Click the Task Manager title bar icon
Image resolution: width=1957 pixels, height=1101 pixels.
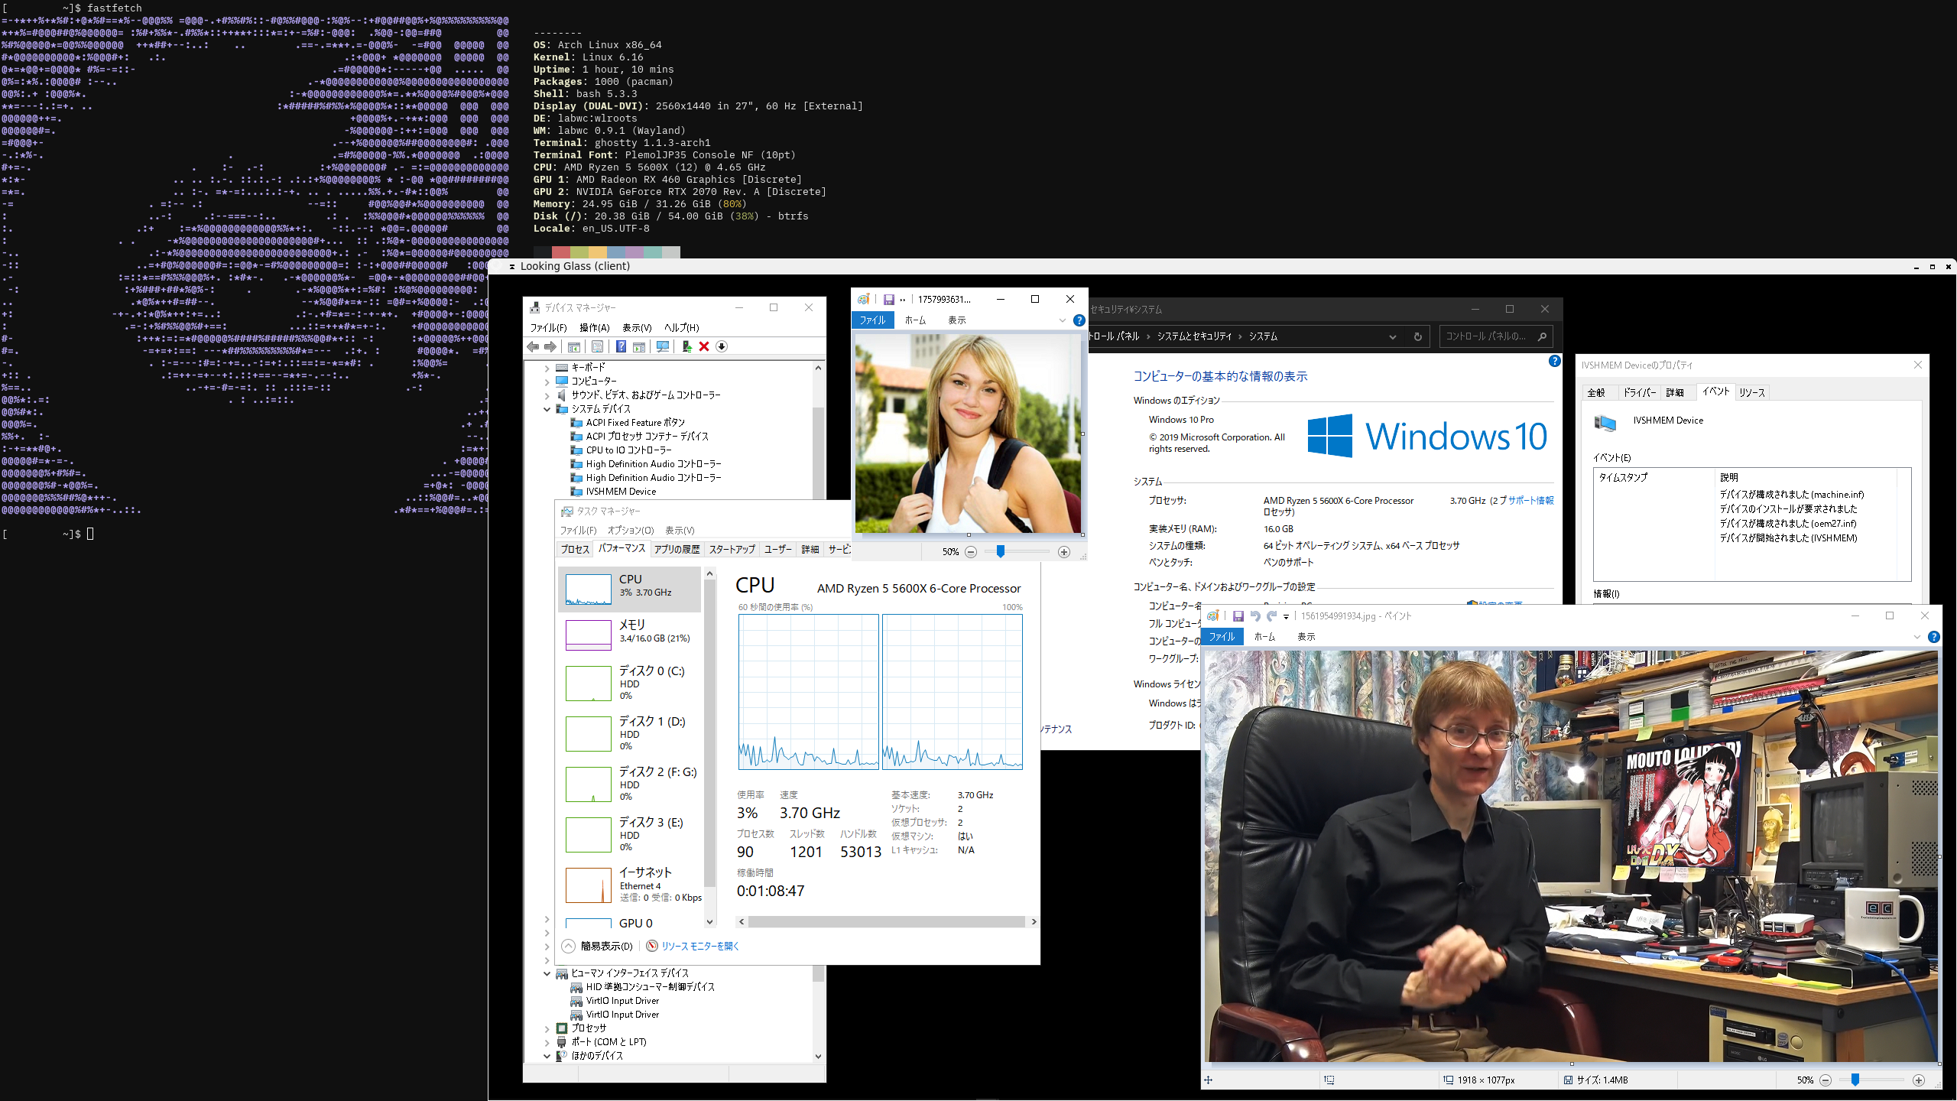pyautogui.click(x=567, y=512)
